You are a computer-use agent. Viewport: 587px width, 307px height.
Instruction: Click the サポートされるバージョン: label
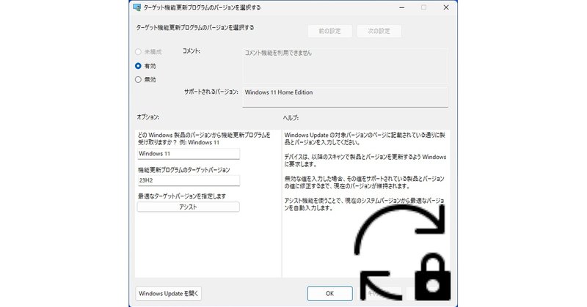point(211,92)
